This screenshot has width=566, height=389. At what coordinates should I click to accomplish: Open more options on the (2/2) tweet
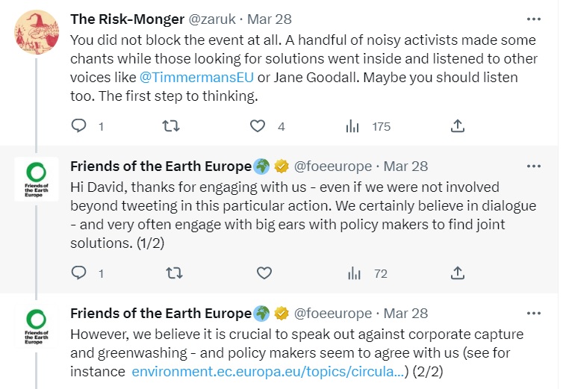pyautogui.click(x=533, y=313)
